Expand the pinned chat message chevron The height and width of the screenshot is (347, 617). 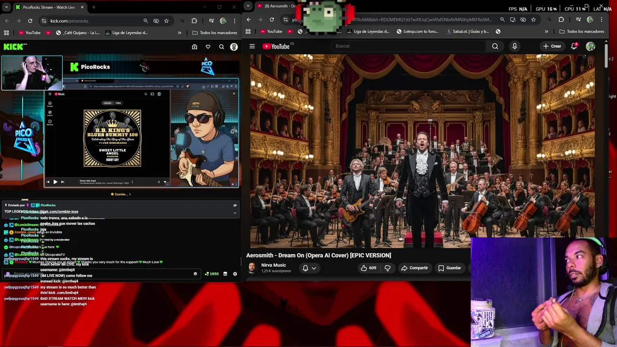pyautogui.click(x=235, y=213)
